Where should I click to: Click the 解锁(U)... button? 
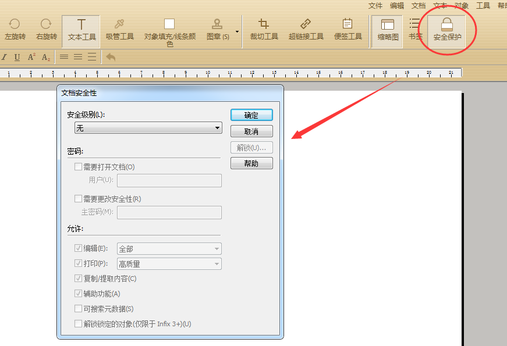click(251, 148)
